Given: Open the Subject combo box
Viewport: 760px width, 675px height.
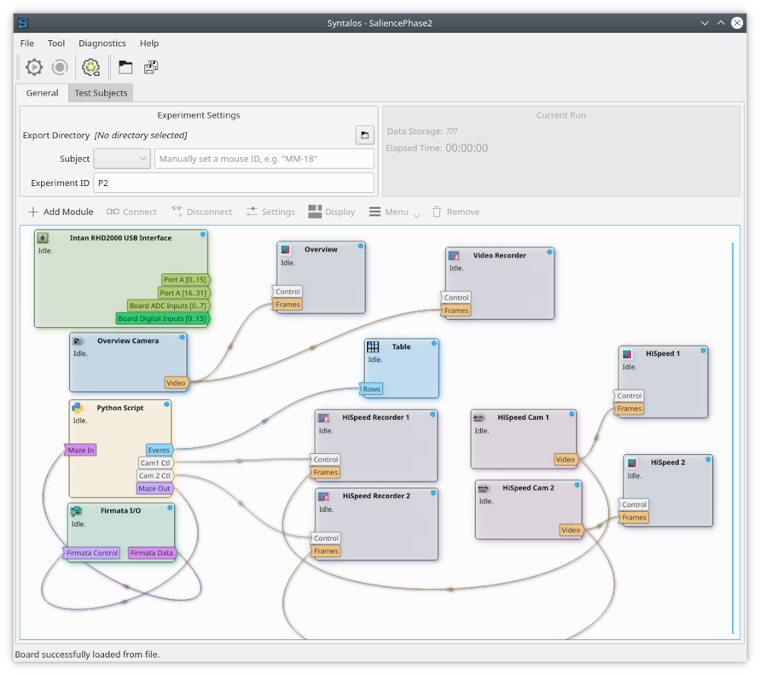Looking at the screenshot, I should click(122, 159).
